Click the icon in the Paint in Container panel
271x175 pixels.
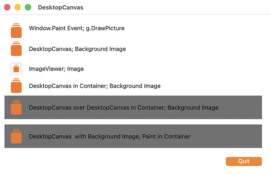[x=16, y=136]
